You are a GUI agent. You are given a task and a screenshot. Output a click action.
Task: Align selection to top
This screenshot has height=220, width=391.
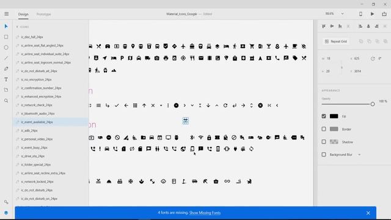point(324,26)
